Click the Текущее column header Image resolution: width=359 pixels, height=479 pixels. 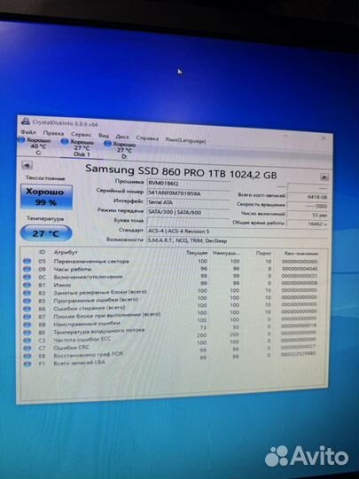(197, 253)
